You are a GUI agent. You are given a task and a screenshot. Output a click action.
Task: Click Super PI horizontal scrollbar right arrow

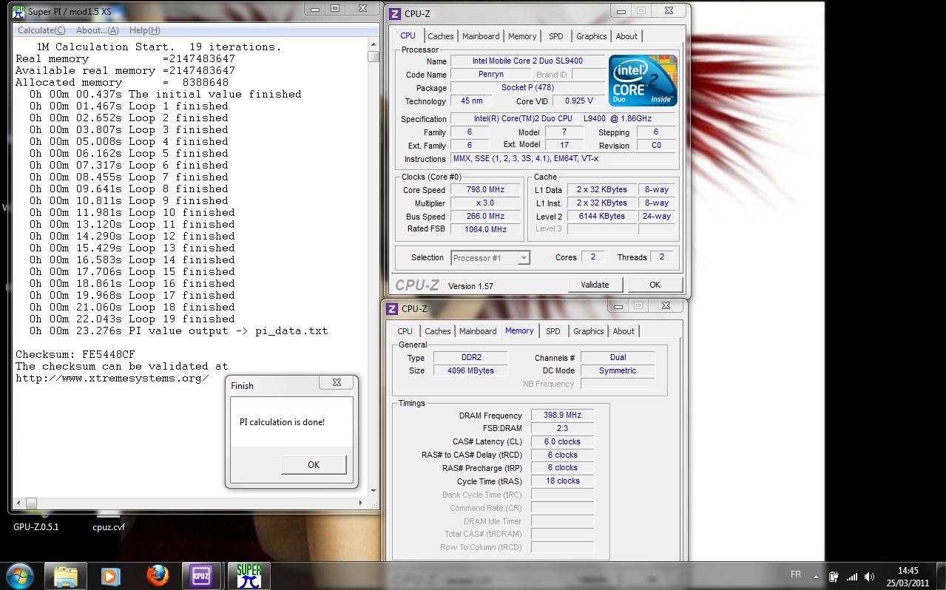362,503
